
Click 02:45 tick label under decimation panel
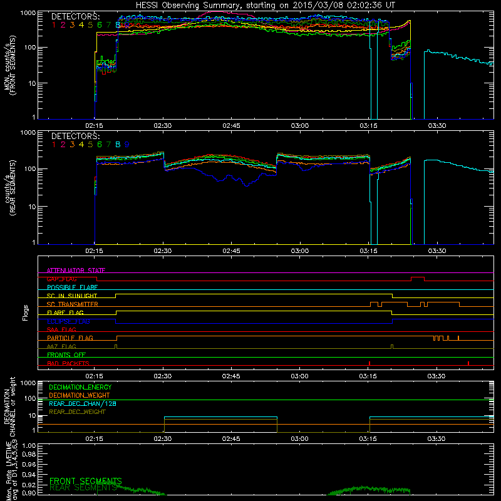(x=231, y=439)
